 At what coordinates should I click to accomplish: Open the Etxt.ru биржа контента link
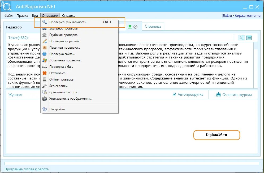tap(241, 15)
